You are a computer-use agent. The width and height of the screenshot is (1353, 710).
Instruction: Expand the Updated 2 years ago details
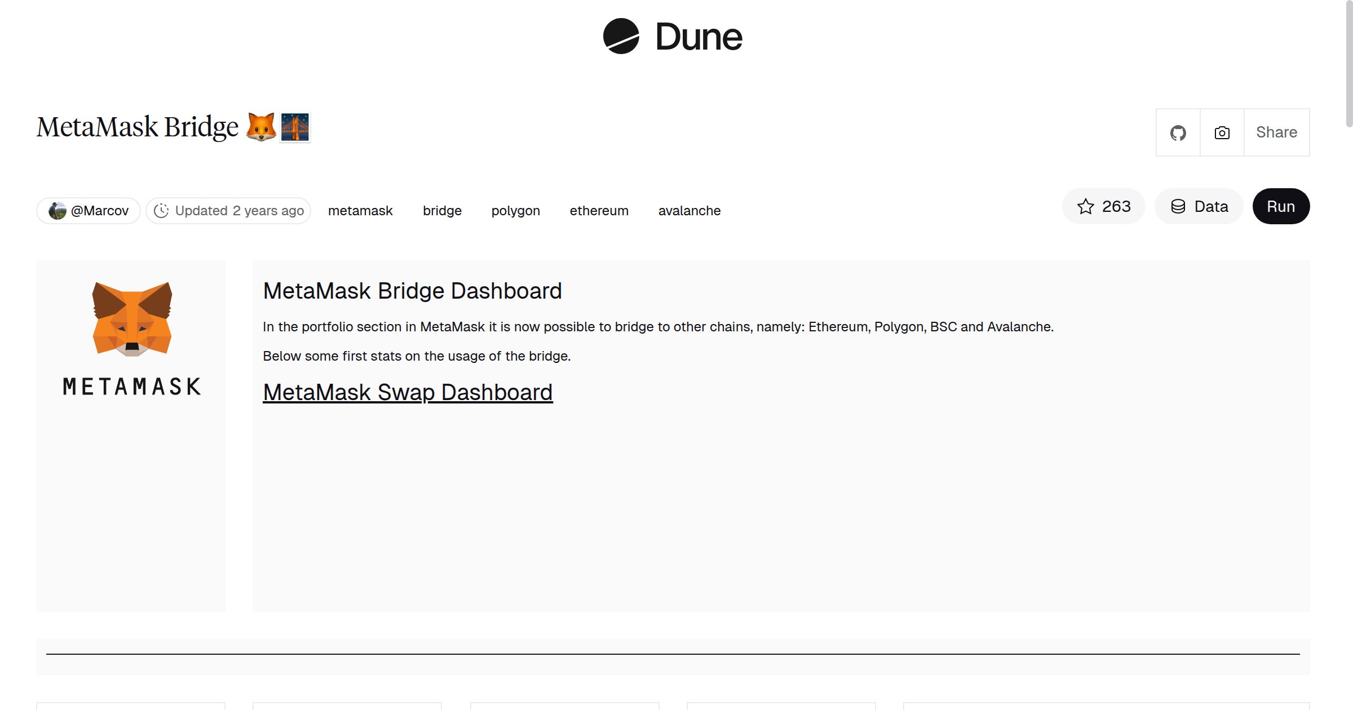coord(227,210)
